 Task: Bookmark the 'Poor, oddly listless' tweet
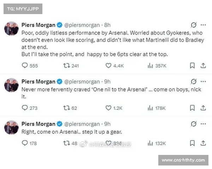[x=192, y=65]
